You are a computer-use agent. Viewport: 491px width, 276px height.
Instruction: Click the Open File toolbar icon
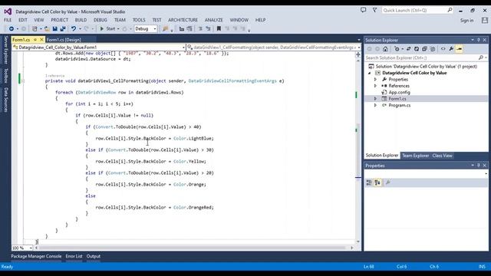(47, 29)
